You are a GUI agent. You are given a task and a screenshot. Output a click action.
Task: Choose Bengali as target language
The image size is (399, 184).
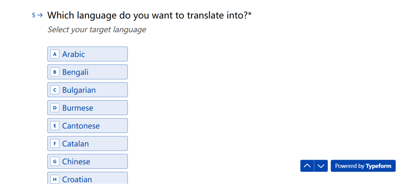click(x=88, y=72)
